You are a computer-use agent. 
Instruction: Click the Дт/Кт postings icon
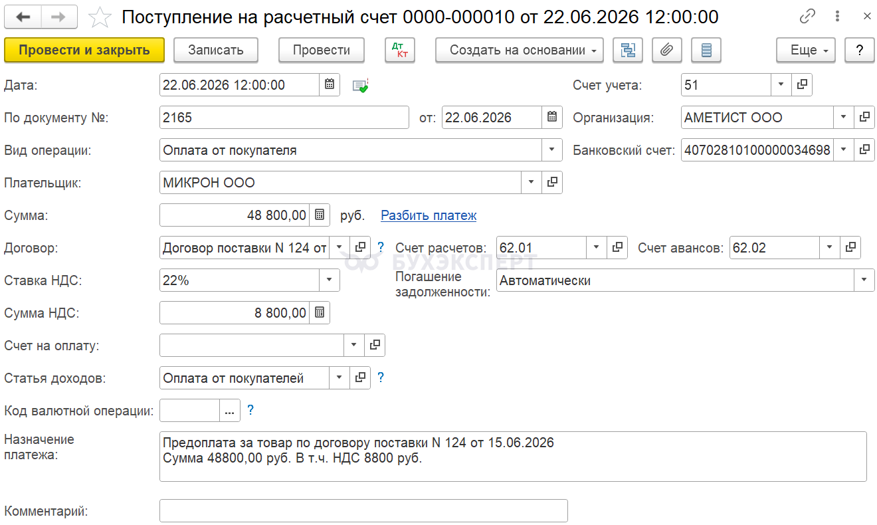pos(400,50)
